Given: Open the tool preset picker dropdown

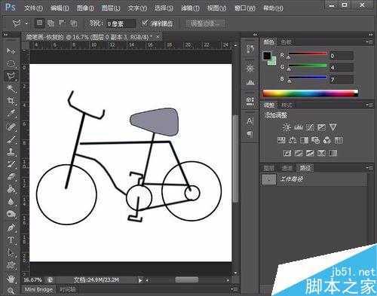Looking at the screenshot, I should pyautogui.click(x=26, y=23).
